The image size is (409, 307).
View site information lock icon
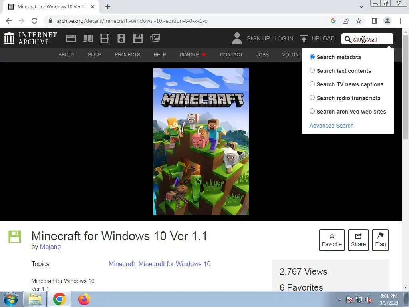click(x=50, y=21)
